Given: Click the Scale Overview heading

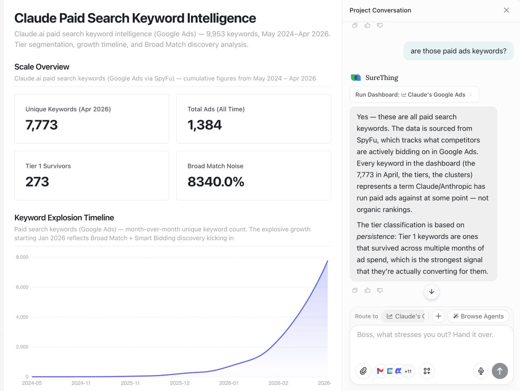Looking at the screenshot, I should pyautogui.click(x=42, y=67).
